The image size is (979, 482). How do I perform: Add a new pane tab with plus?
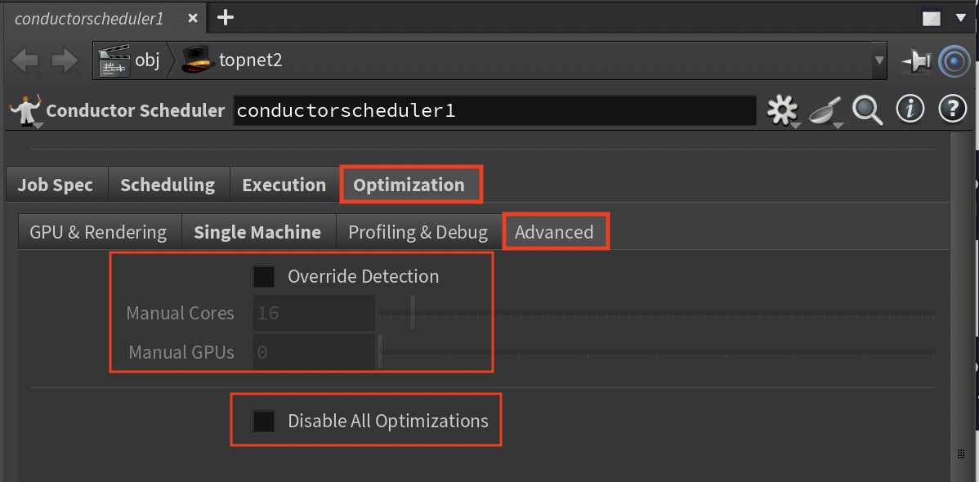point(225,17)
